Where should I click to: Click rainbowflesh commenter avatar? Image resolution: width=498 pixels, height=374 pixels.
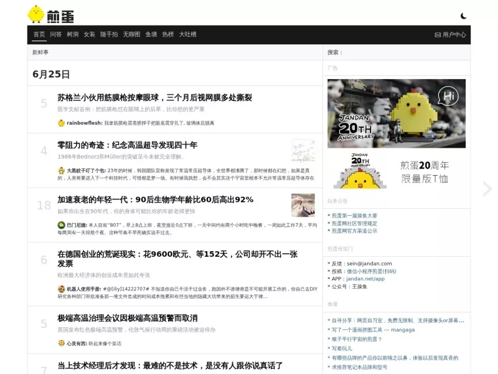[61, 123]
